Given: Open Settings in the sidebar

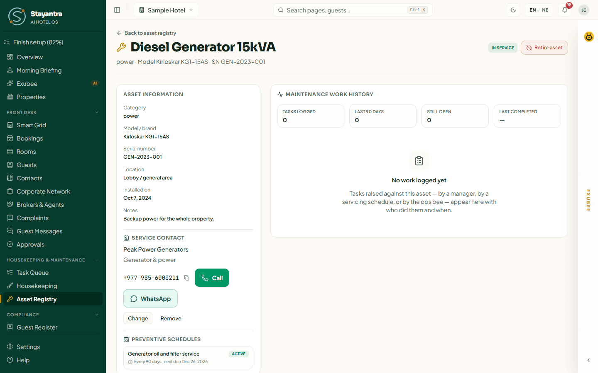Looking at the screenshot, I should point(53,347).
